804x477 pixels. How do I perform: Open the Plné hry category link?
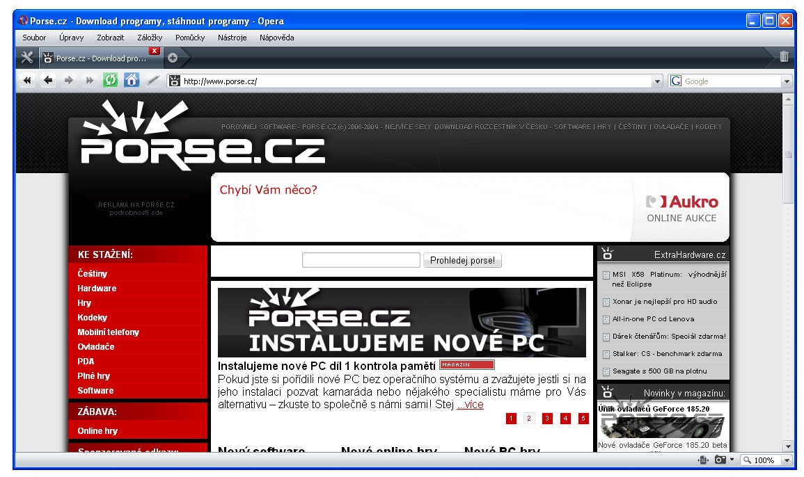(x=93, y=376)
